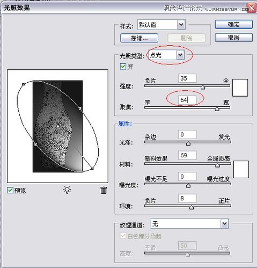Click the light color swatch beside 强度
The height and width of the screenshot is (268, 257).
pyautogui.click(x=240, y=88)
